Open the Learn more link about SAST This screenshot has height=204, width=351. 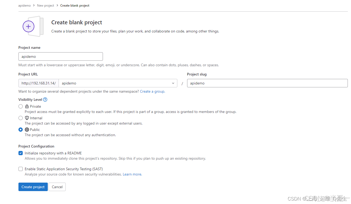pos(132,174)
